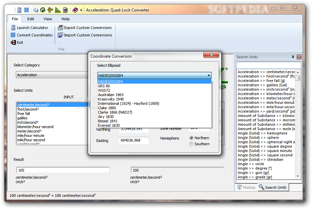Click the purple help book icon
312x209 pixels.
pyautogui.click(x=75, y=10)
